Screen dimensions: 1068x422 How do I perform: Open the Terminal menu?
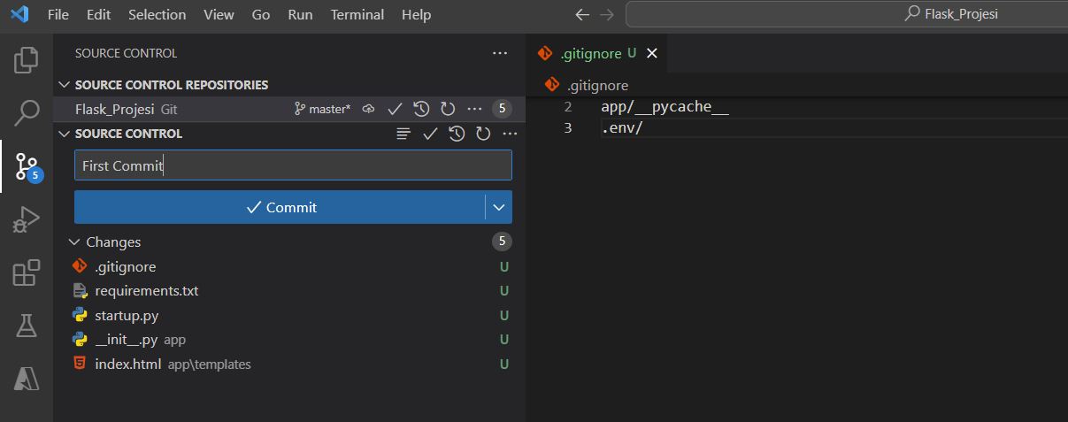pos(357,14)
